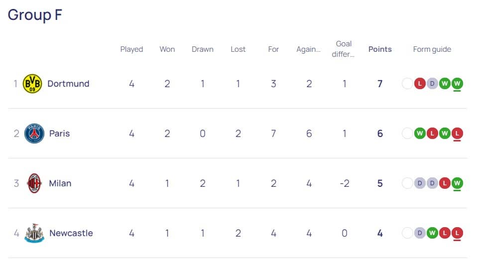
Task: Click the Dortmund BVB club crest
Action: (x=32, y=84)
